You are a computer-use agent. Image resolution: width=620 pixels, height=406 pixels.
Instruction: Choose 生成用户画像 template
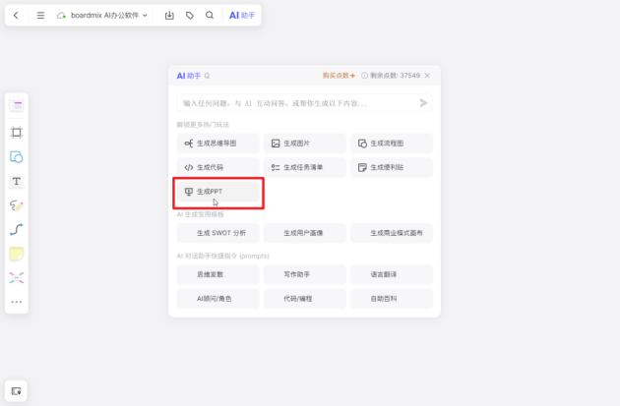click(304, 233)
